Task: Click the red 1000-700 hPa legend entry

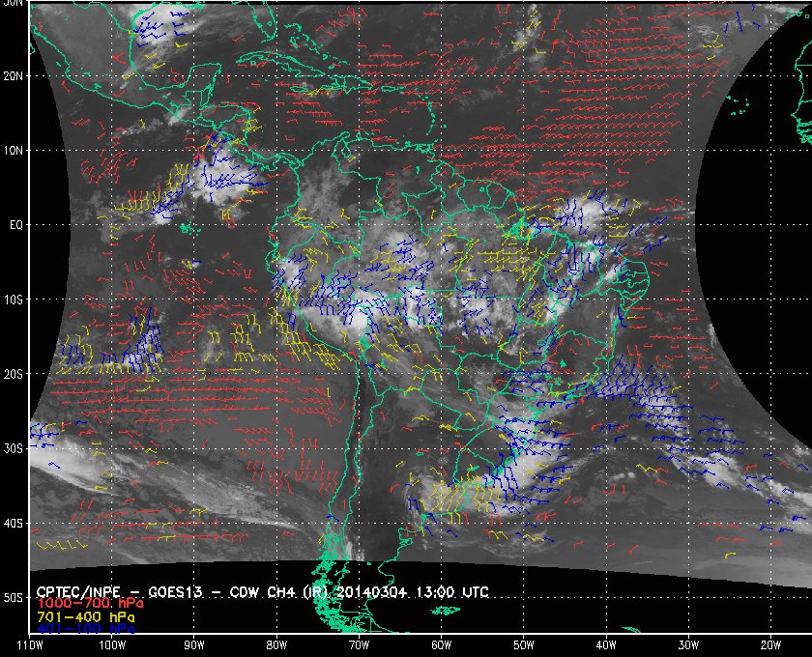Action: [82, 603]
